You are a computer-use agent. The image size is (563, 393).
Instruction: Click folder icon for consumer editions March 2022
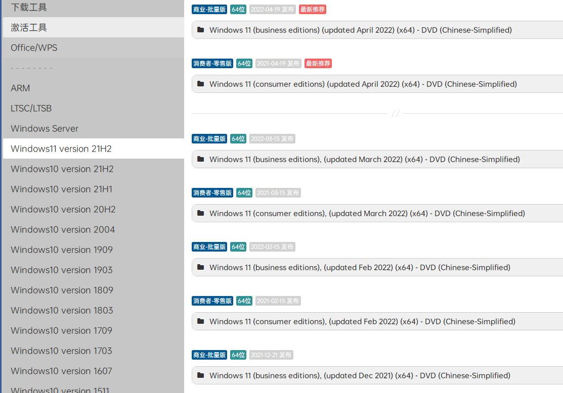(x=201, y=213)
